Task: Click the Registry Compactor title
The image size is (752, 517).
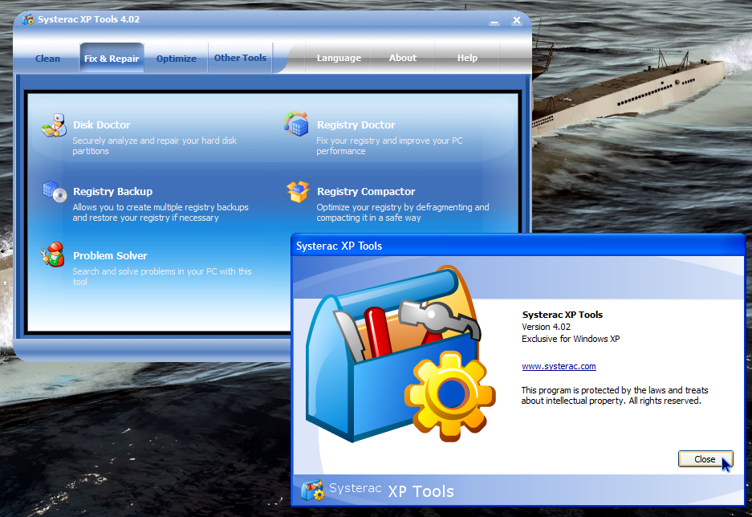Action: click(x=366, y=192)
